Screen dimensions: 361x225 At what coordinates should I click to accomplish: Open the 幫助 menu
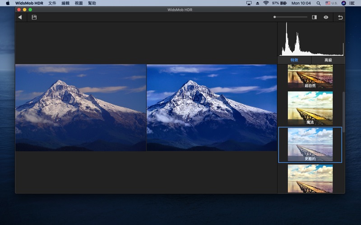tap(92, 3)
